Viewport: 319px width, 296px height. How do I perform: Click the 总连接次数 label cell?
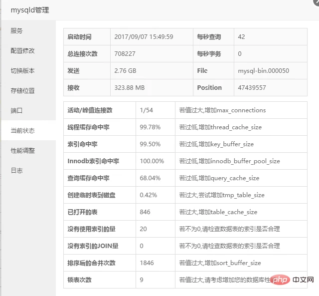coord(87,54)
